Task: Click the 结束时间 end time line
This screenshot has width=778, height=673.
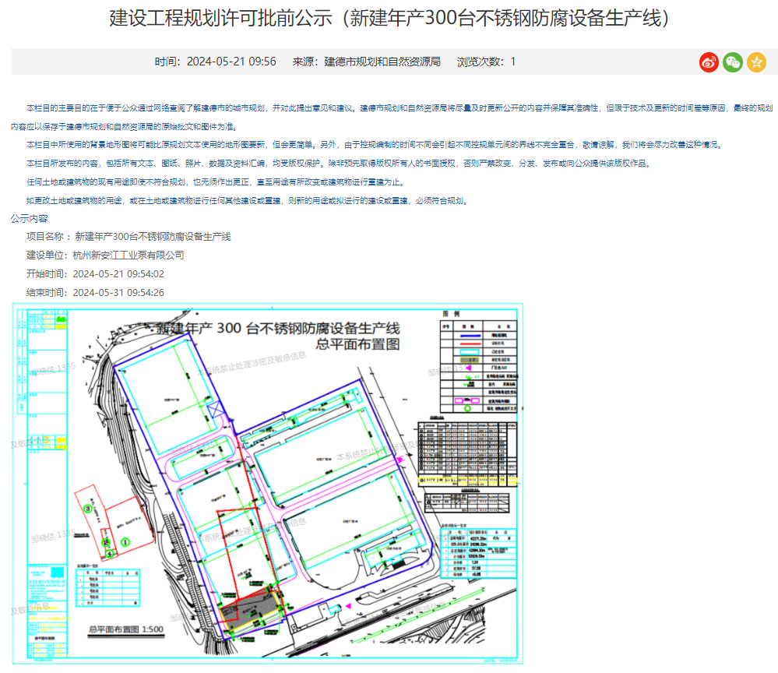Action: click(x=95, y=293)
